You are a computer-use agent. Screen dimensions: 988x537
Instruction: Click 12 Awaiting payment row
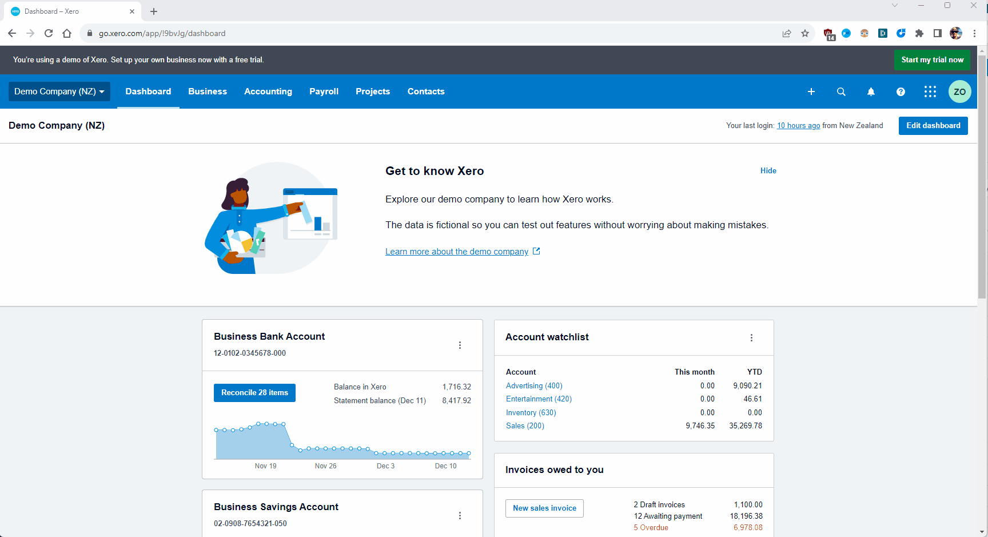pos(698,516)
